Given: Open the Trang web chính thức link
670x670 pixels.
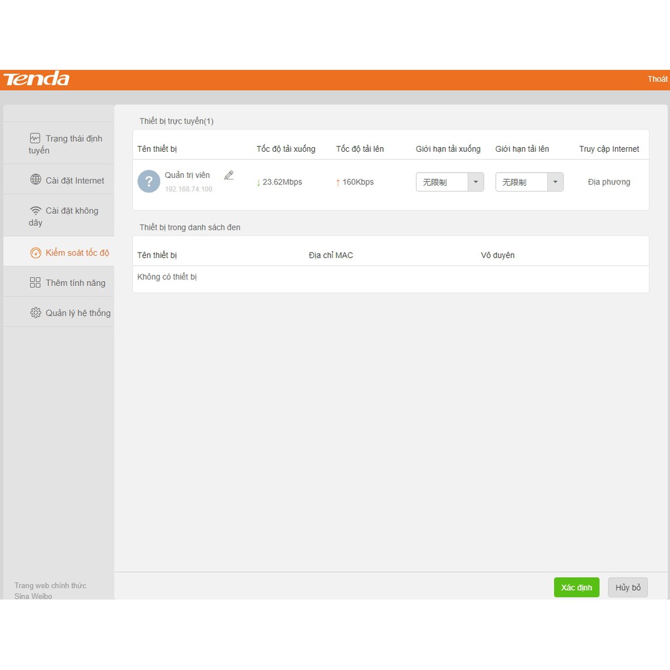Looking at the screenshot, I should point(50,586).
